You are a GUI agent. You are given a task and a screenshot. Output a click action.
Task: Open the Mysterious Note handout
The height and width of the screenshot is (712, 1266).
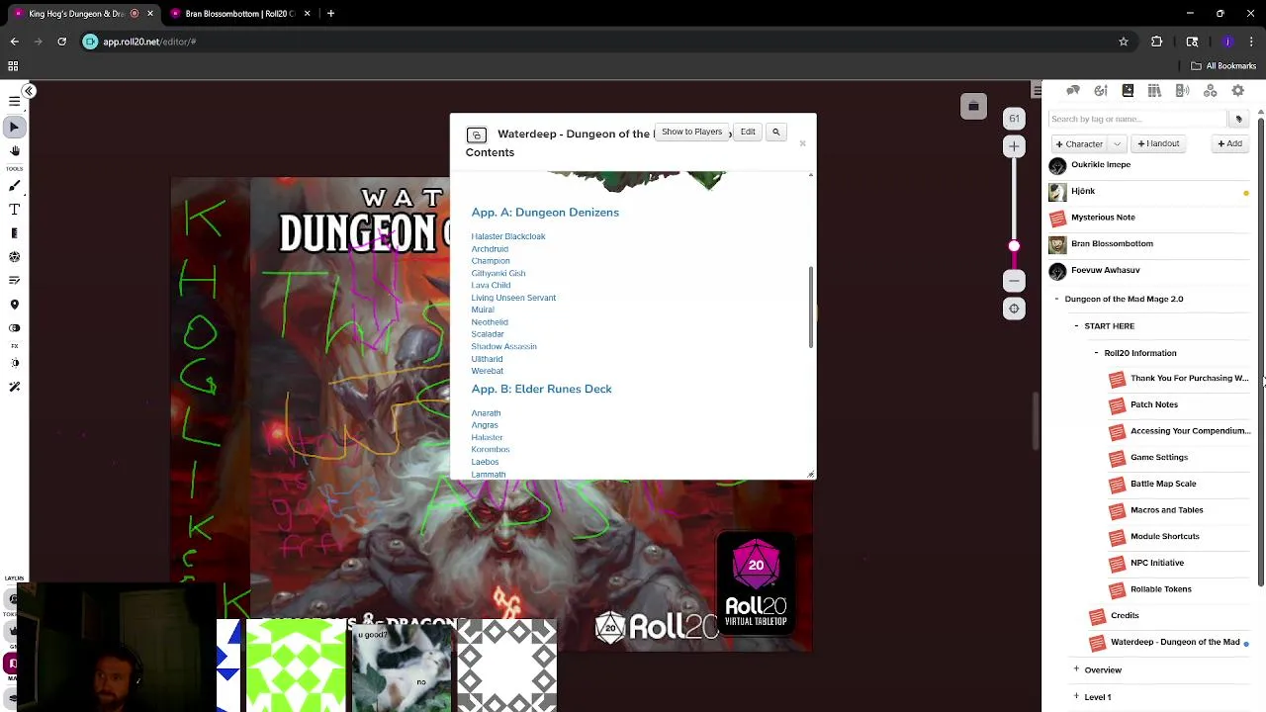tap(1103, 217)
